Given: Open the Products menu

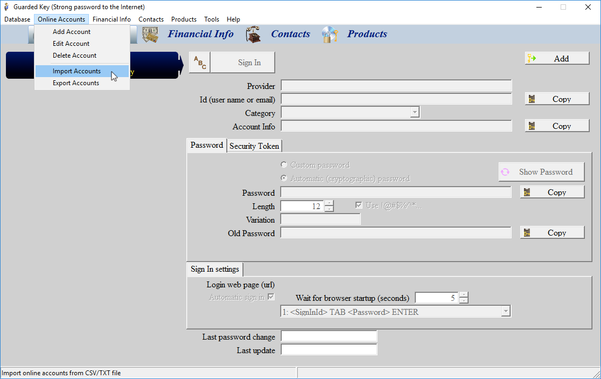Looking at the screenshot, I should (184, 19).
